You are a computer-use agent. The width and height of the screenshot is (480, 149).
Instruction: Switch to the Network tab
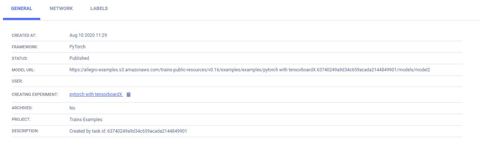(61, 9)
